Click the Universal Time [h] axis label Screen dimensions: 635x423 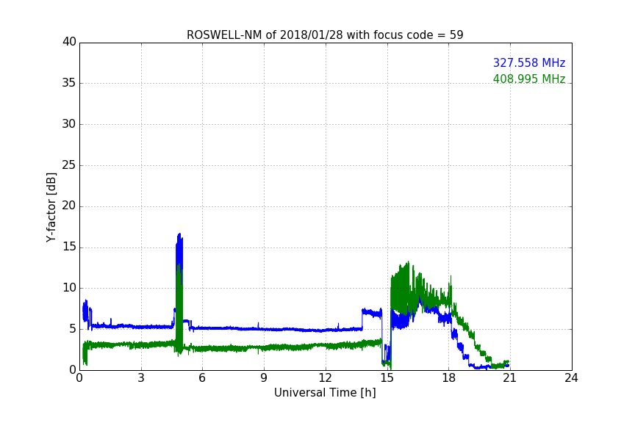tap(325, 393)
